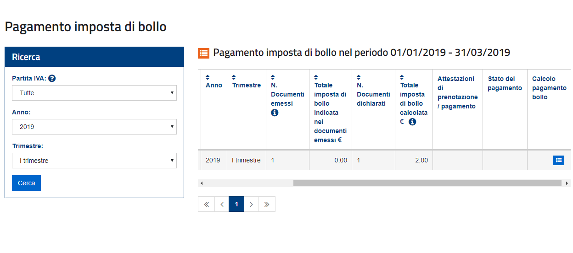The height and width of the screenshot is (253, 573).
Task: Click info icon next to Totale imposta calcolata
Action: point(412,122)
